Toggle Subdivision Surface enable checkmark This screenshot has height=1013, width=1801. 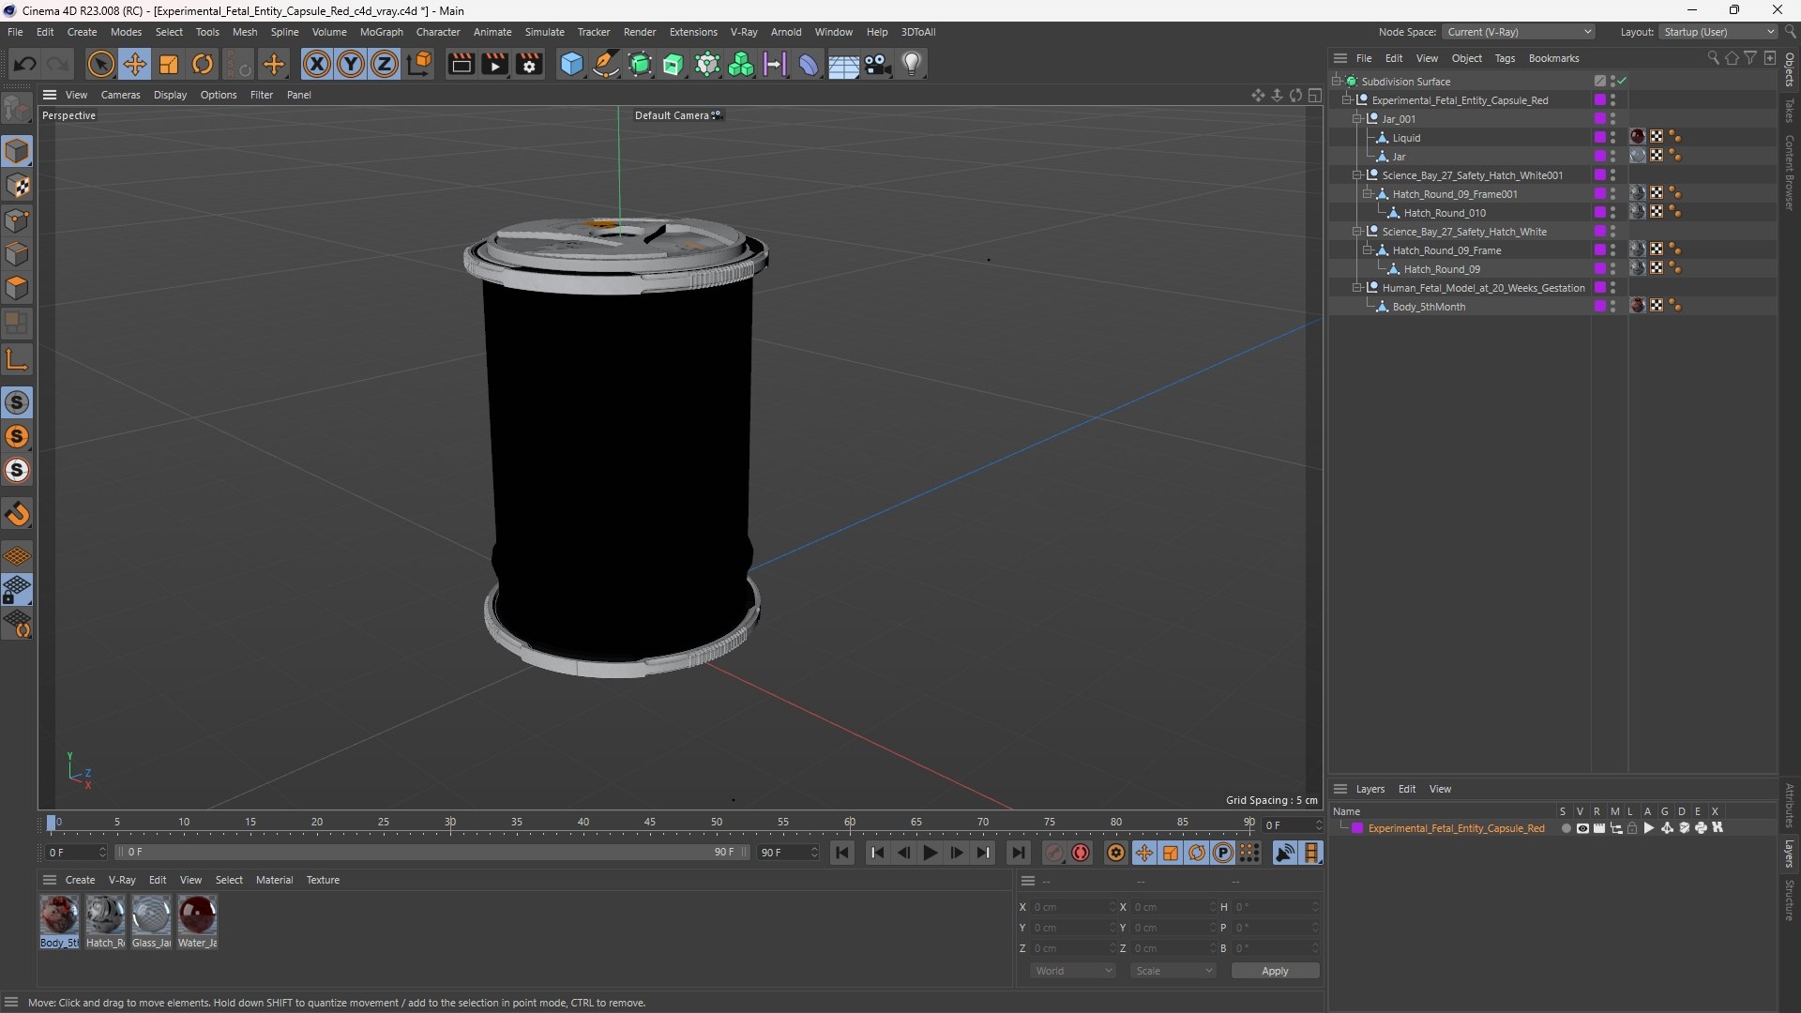tap(1622, 82)
